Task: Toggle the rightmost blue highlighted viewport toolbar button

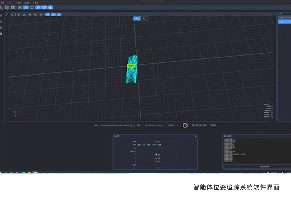Action: [59, 14]
